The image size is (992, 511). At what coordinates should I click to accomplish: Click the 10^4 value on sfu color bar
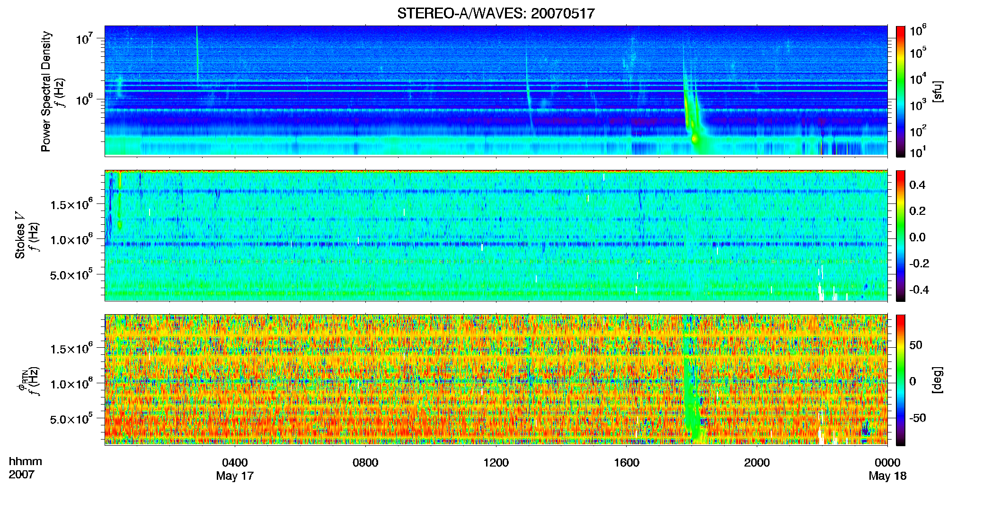coord(918,78)
